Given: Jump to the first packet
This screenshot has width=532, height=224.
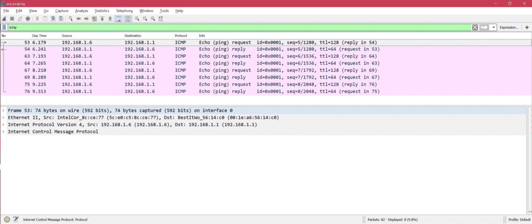Looking at the screenshot, I should coord(102,19).
